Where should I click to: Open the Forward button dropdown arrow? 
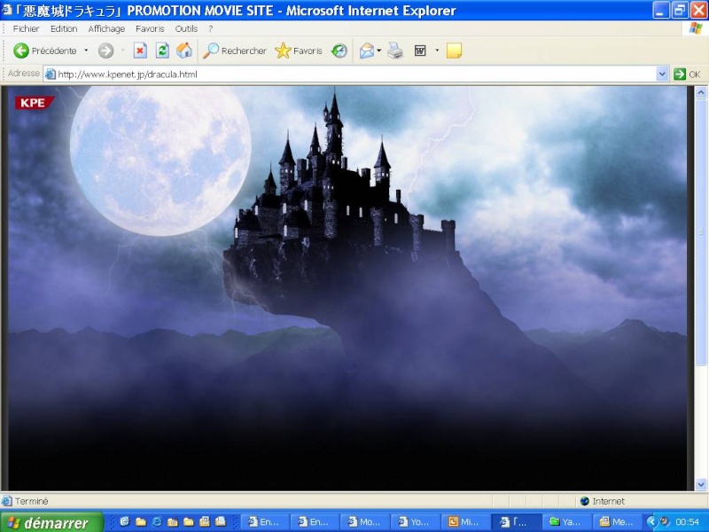122,51
